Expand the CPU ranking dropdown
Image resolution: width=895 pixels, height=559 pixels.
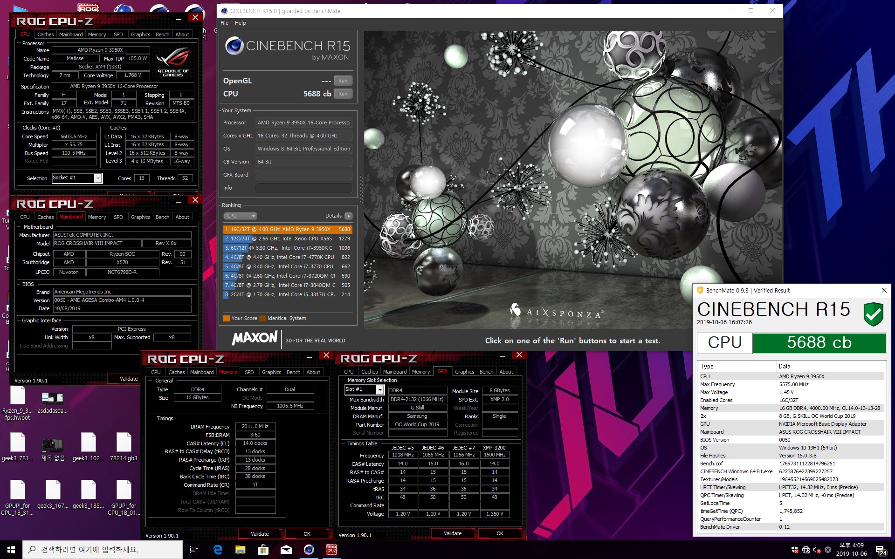(x=241, y=216)
